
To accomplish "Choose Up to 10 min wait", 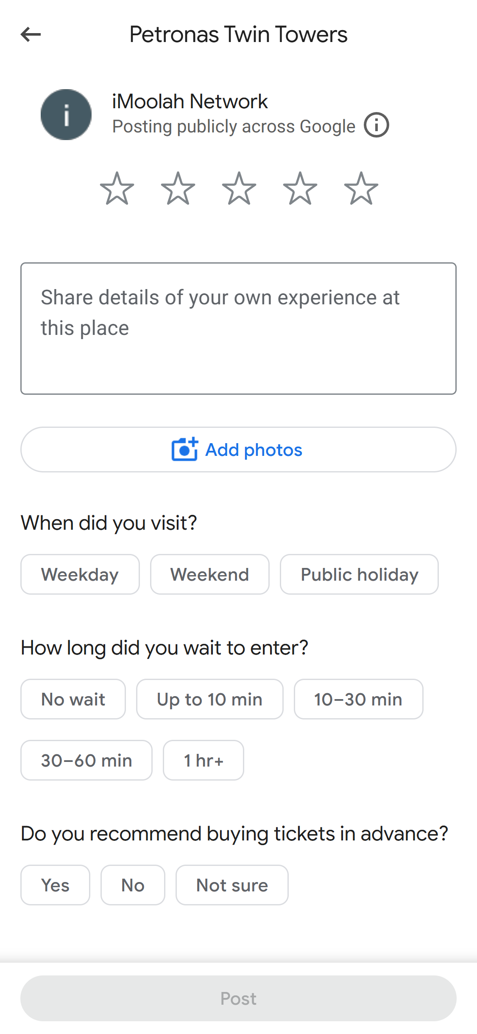I will (210, 699).
